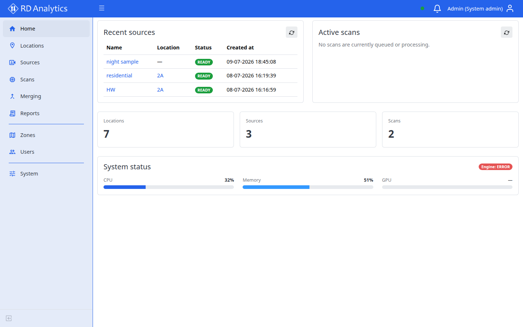
Task: Click the 51% Memory value
Action: (369, 180)
